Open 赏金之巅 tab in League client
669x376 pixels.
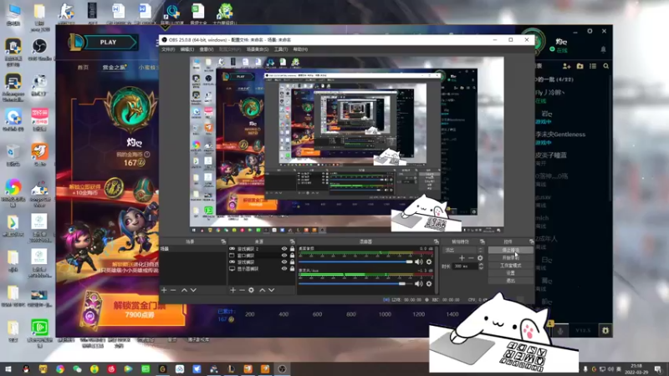[x=114, y=68]
